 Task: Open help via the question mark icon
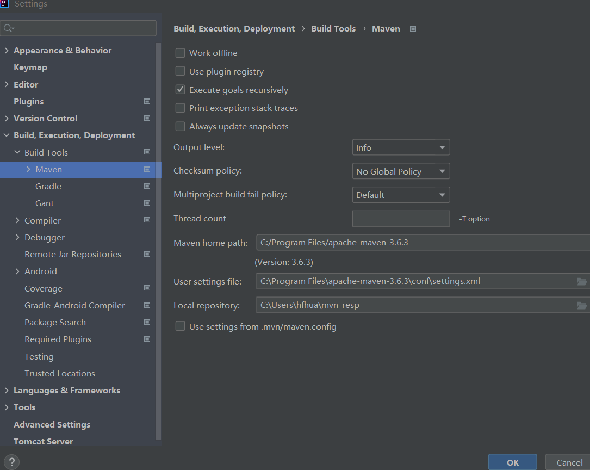11,461
